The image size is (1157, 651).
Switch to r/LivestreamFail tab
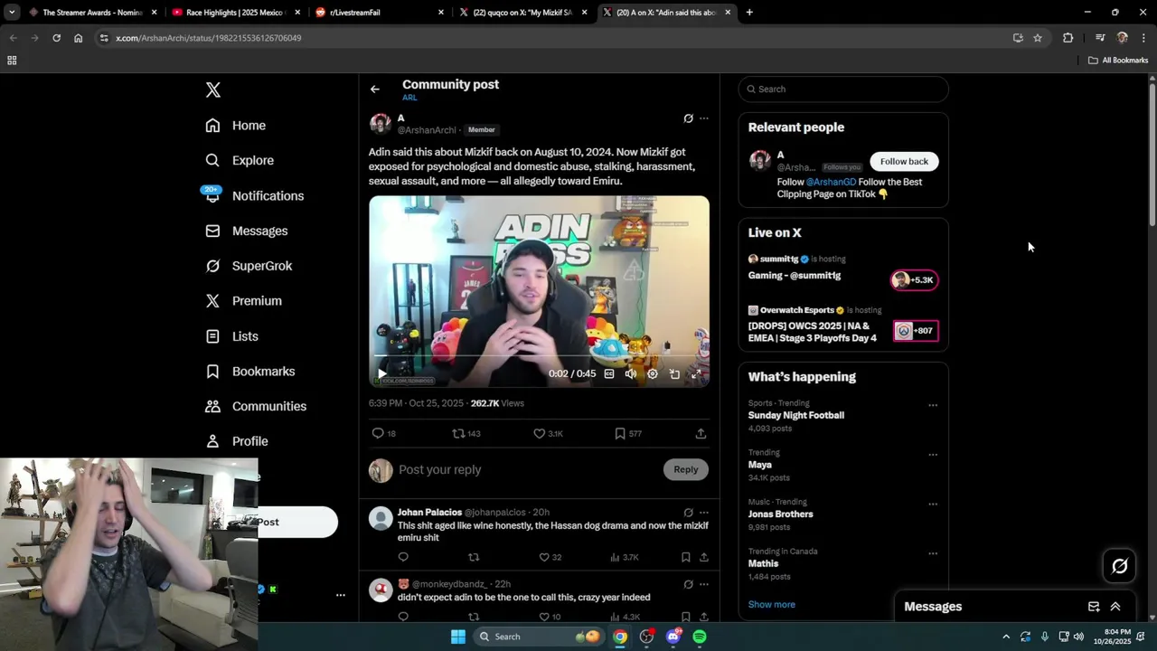point(380,13)
